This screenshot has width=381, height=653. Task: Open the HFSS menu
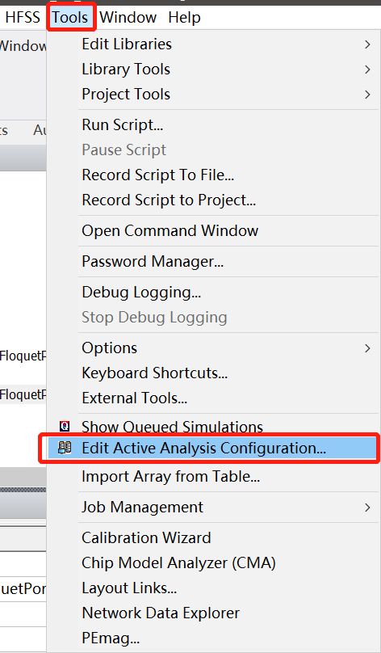click(x=23, y=18)
